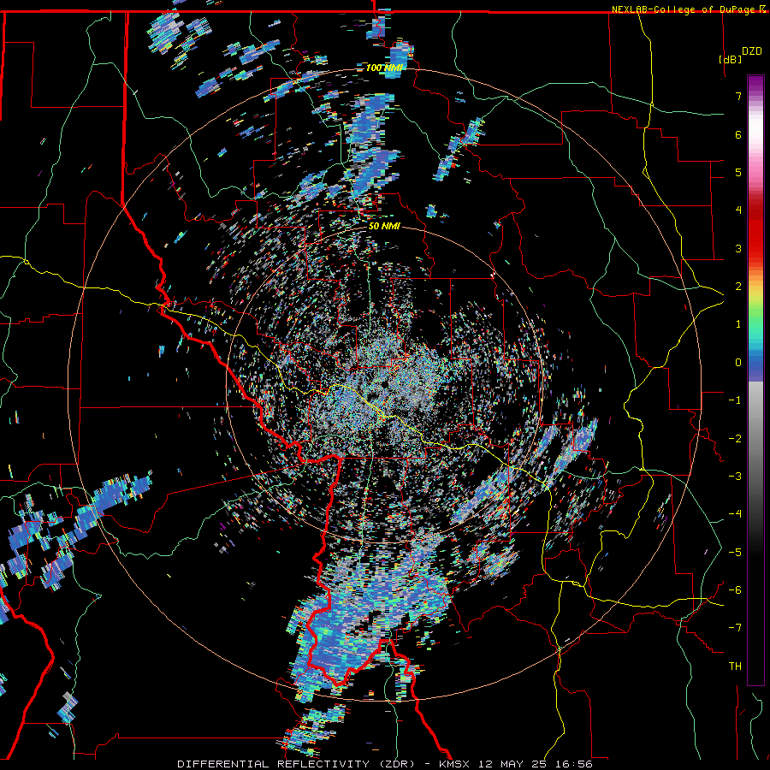Click the [dB] unit label
770x770 pixels.
tap(730, 59)
